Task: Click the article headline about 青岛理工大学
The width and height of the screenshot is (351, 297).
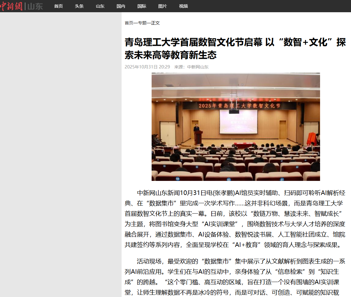Action: [235, 49]
